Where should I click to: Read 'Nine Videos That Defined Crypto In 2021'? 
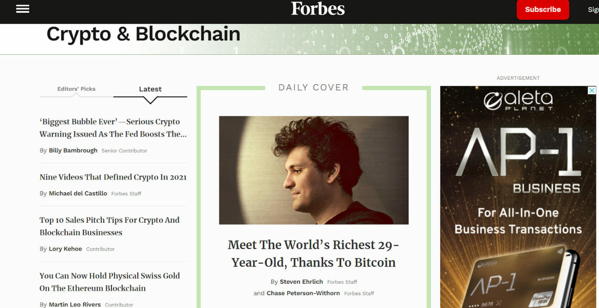point(113,177)
